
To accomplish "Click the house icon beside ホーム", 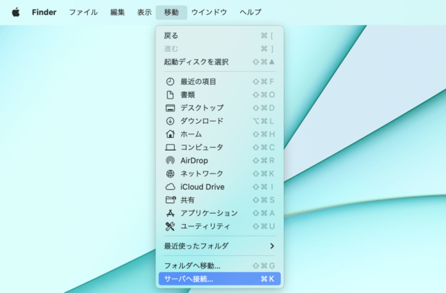I will tap(170, 134).
